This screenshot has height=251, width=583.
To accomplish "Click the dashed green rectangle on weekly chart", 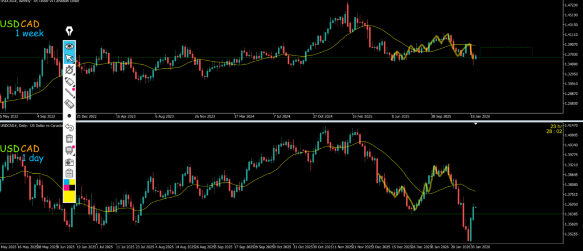I will pos(506,52).
